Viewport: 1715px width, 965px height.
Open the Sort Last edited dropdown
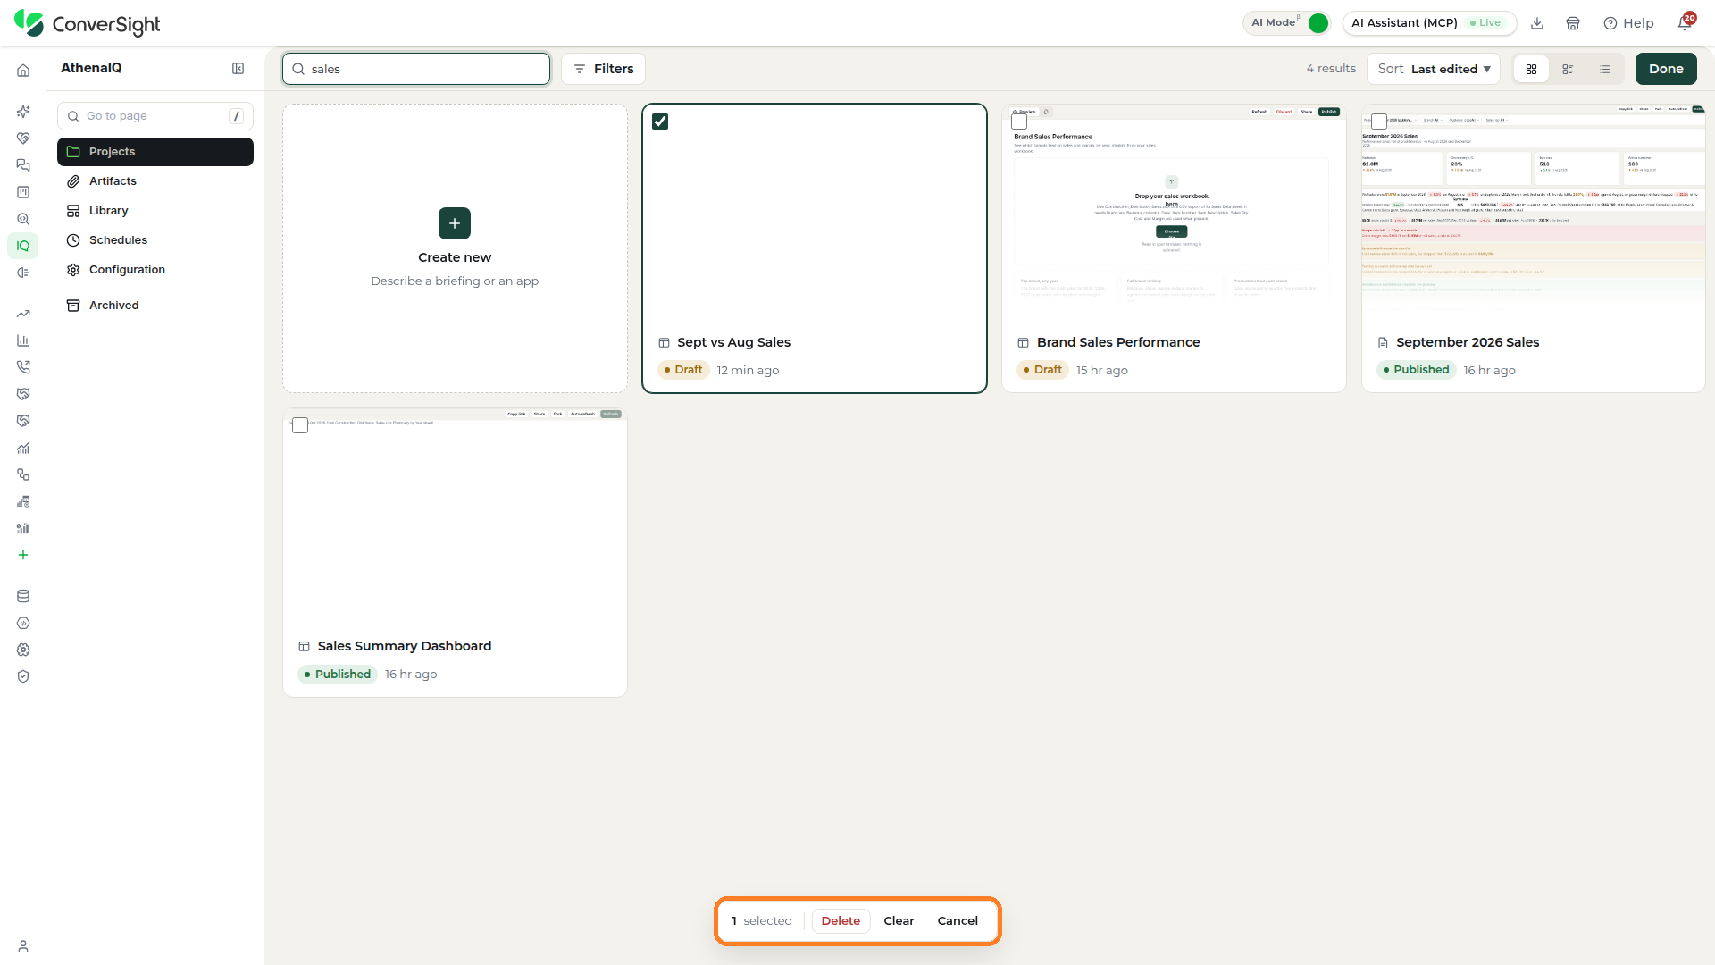[x=1434, y=69]
